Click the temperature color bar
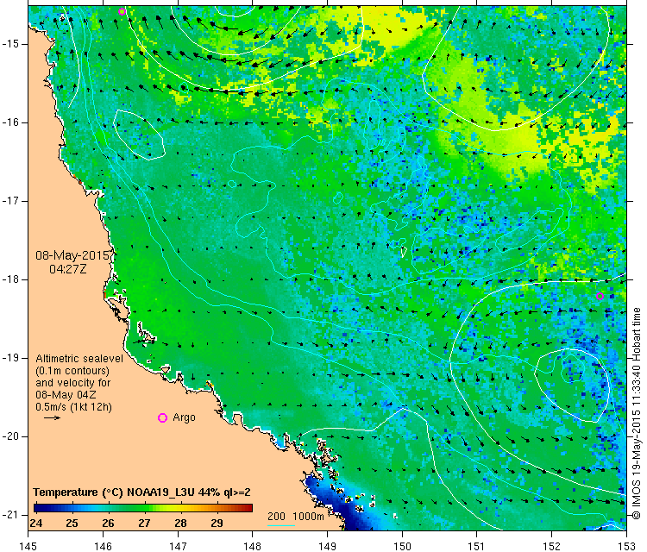The image size is (647, 552). pyautogui.click(x=143, y=507)
